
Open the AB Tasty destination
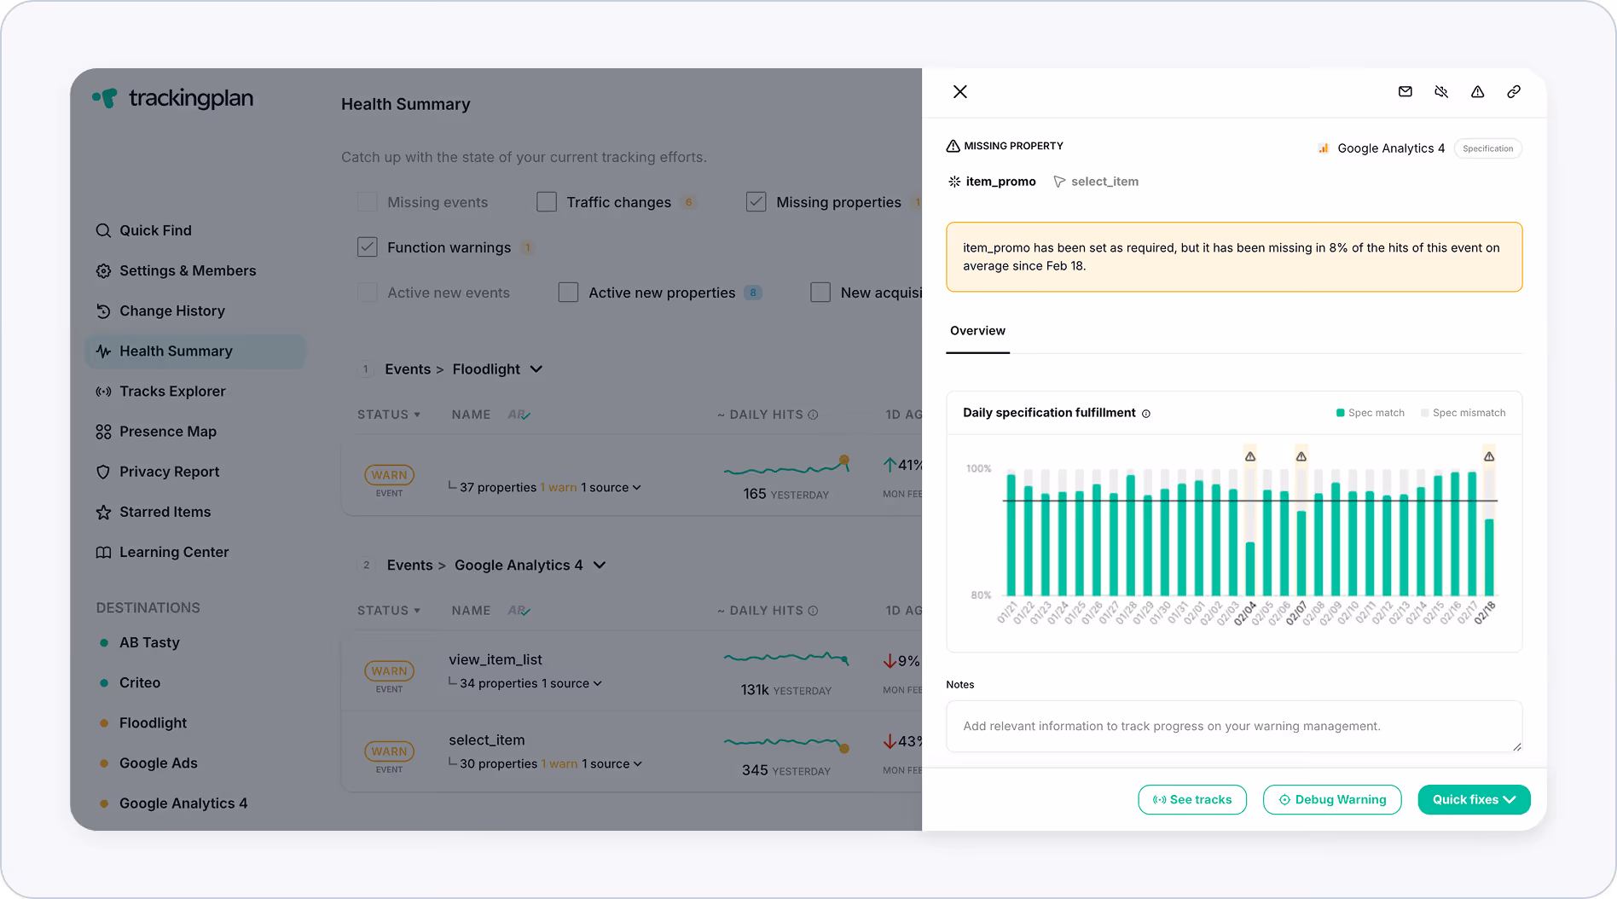coord(149,642)
